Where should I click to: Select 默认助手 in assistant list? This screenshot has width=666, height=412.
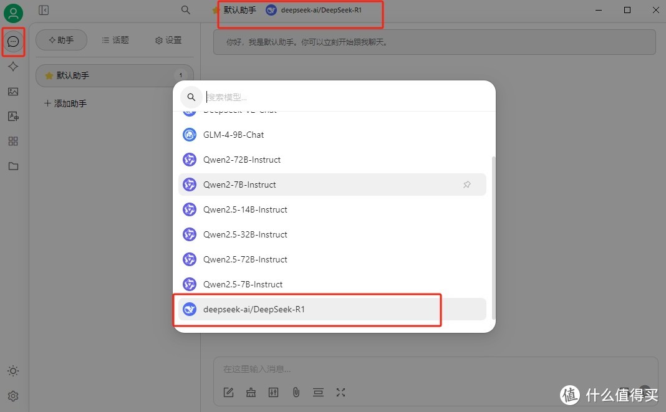(115, 75)
